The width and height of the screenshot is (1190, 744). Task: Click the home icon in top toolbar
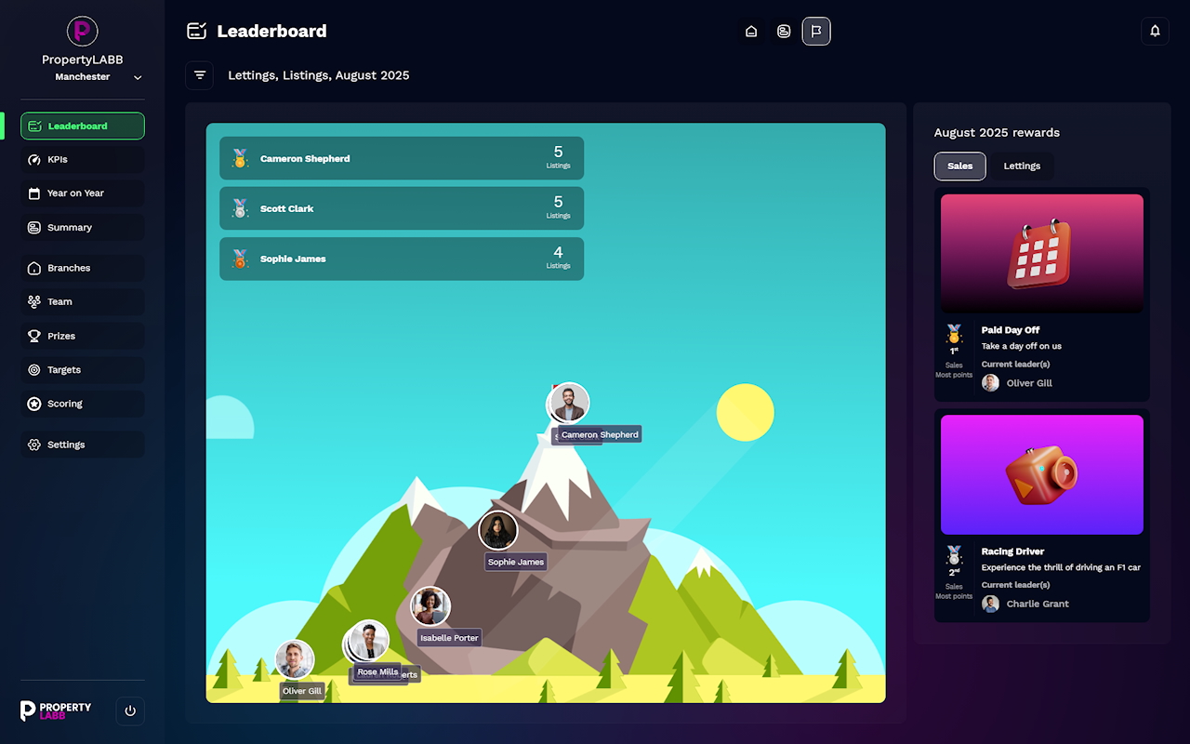(751, 32)
